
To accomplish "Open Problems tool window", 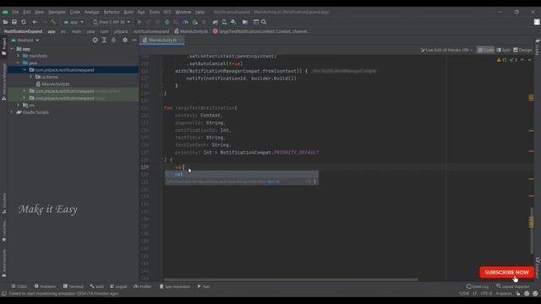I will (45, 286).
